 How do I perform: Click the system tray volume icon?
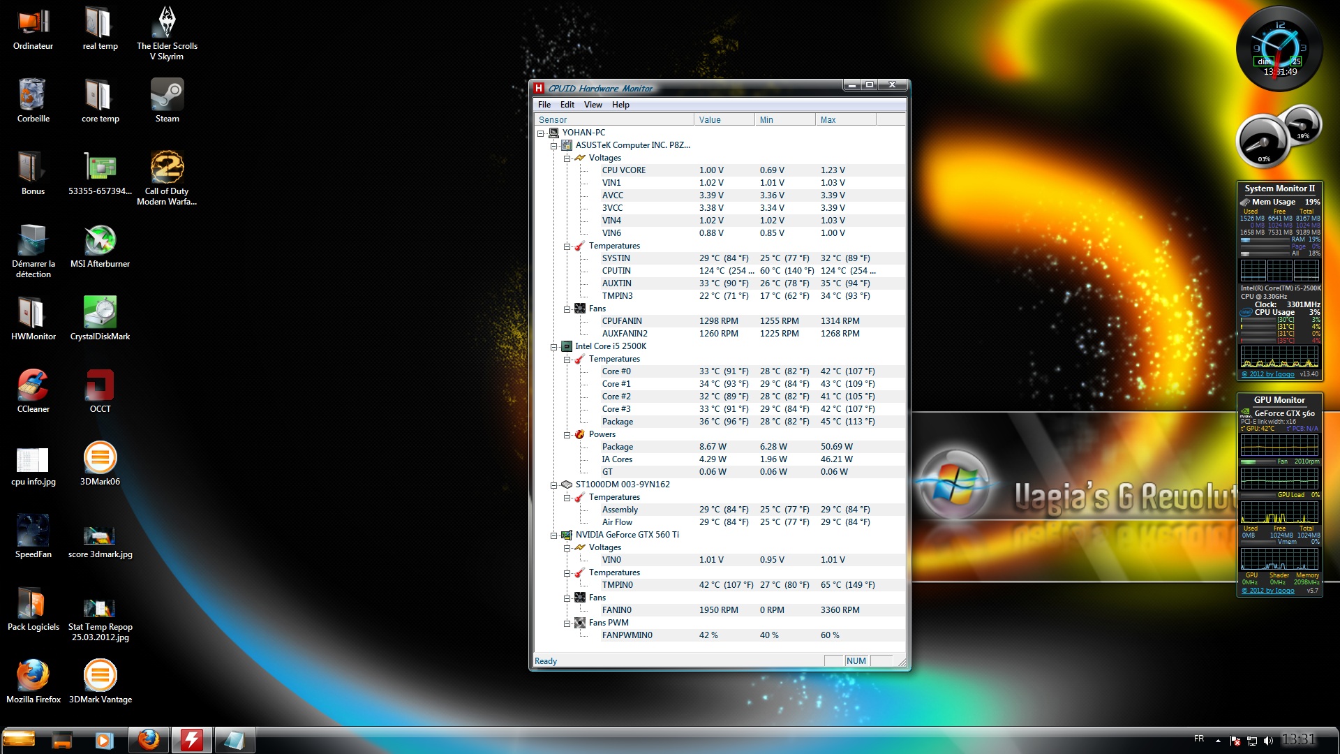1268,741
